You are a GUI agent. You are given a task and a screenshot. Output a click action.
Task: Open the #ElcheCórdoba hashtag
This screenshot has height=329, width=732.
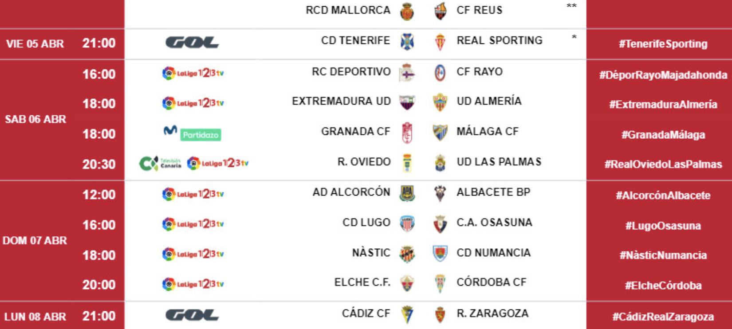(x=663, y=286)
